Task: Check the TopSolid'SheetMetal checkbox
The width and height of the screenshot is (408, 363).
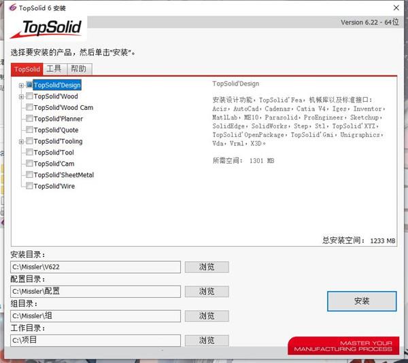Action: (29, 175)
